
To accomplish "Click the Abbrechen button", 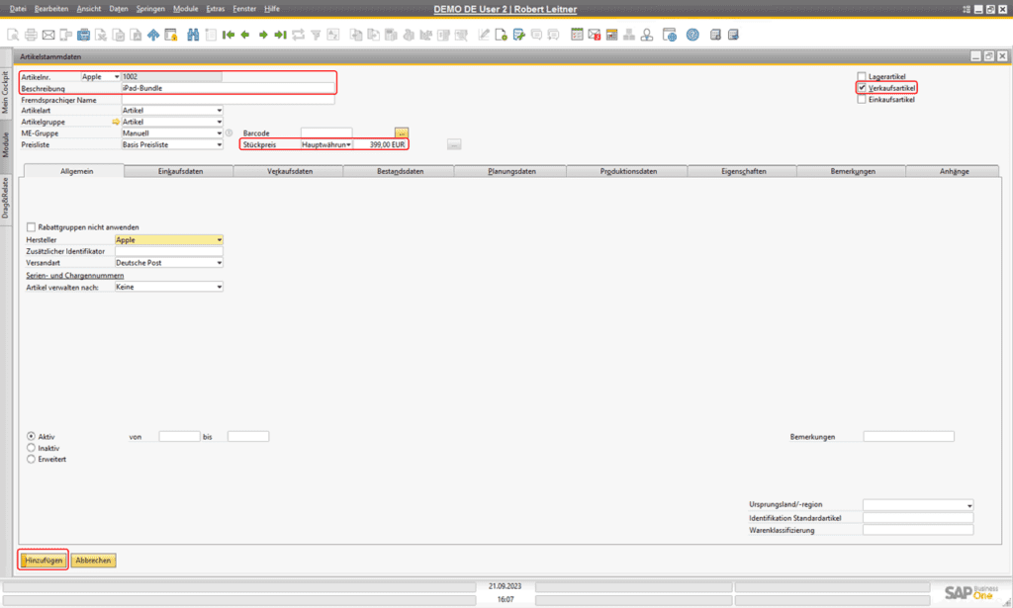I will [93, 561].
